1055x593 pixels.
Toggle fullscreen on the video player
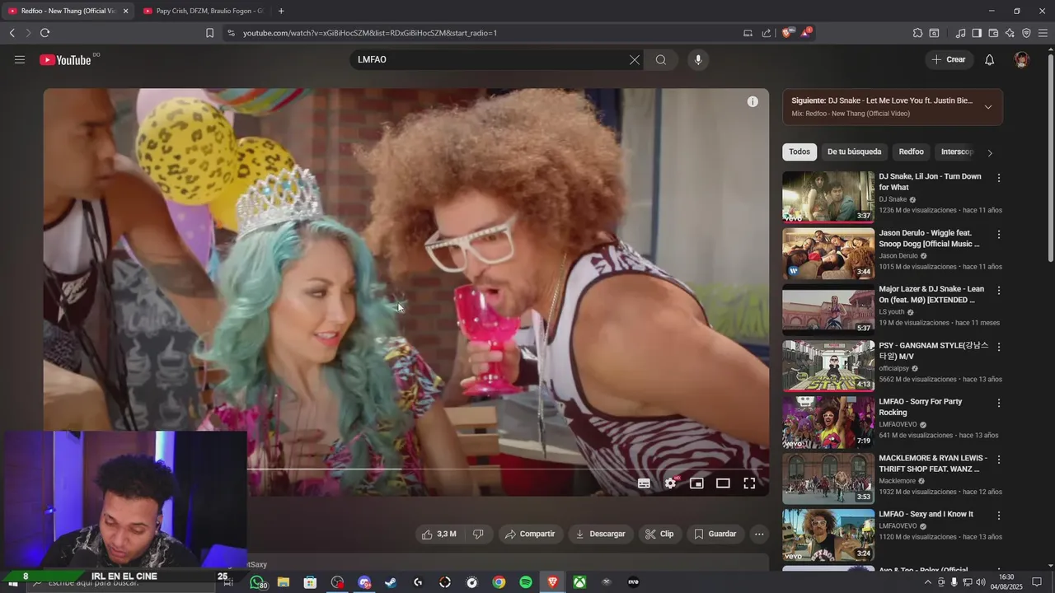click(x=749, y=483)
